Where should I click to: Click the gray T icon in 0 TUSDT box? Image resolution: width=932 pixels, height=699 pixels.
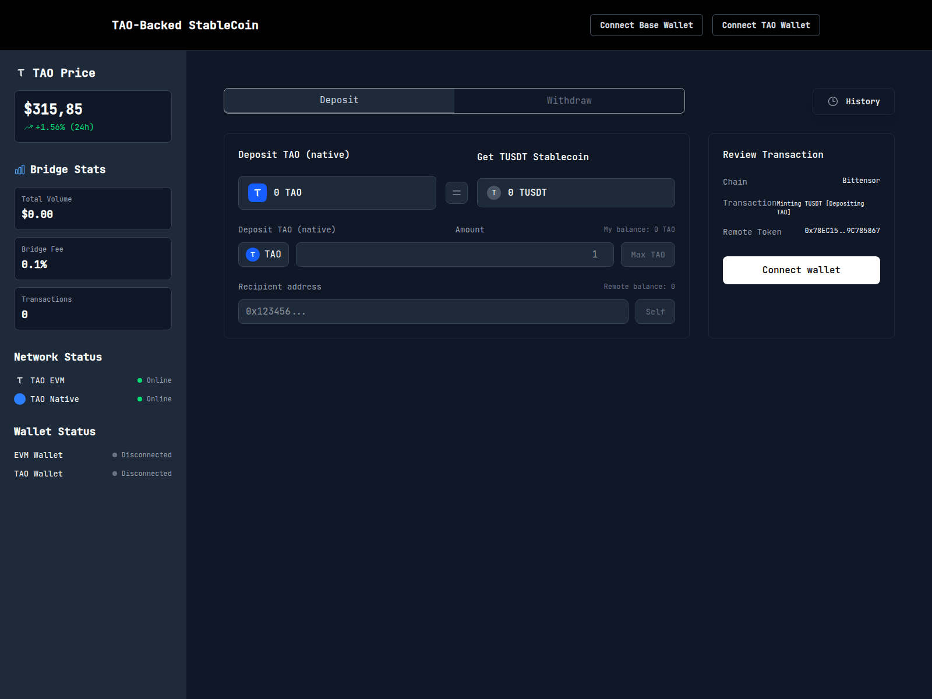pos(494,193)
